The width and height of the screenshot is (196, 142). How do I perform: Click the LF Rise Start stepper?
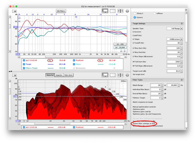(182, 48)
